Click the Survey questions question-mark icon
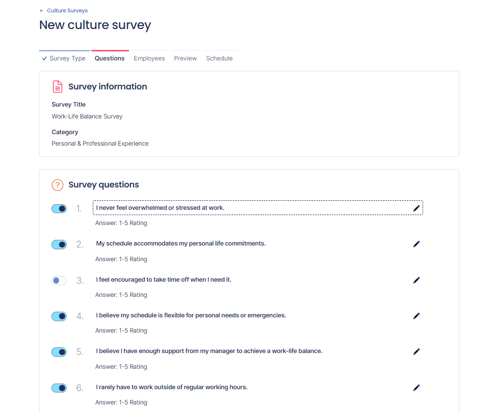 point(57,185)
